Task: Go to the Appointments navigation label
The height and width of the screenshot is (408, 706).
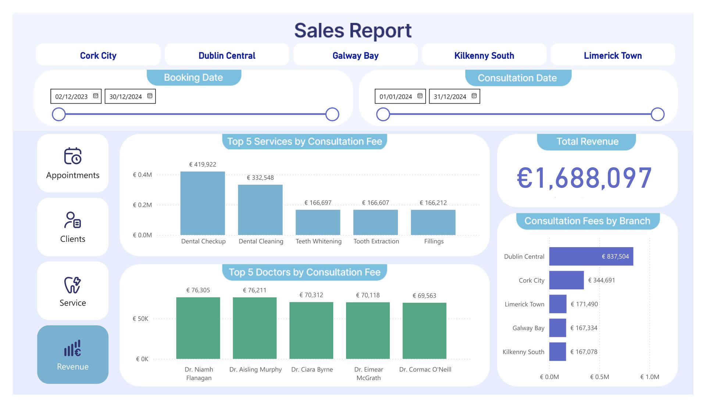Action: (x=73, y=176)
